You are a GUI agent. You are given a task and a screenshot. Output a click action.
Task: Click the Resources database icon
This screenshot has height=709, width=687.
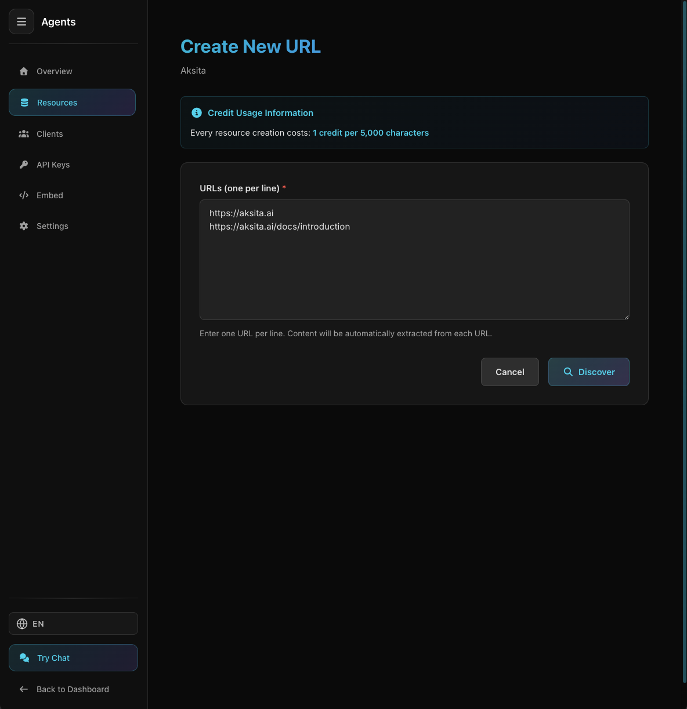24,102
